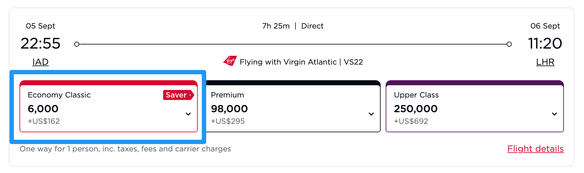Click the arrival circle on route line
Viewport: 584px width, 173px height.
pos(509,44)
